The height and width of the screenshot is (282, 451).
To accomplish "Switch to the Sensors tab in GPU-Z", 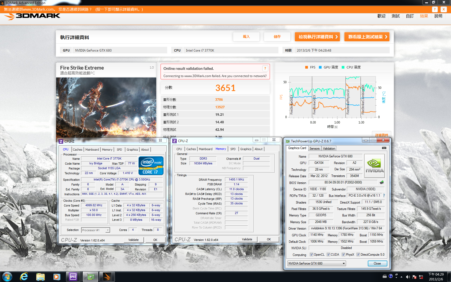I will coord(314,149).
